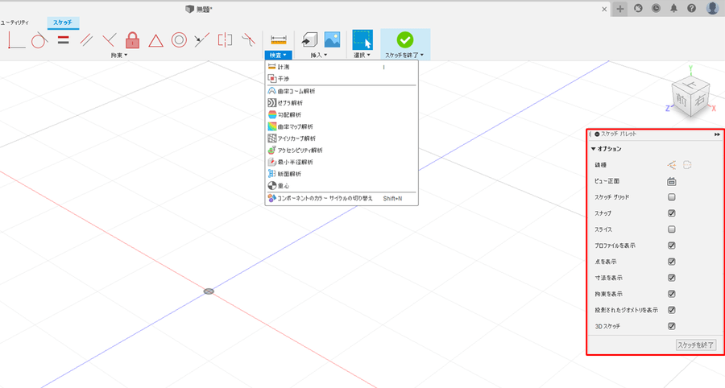This screenshot has height=388, width=725.
Task: Select the tangent constraint icon
Action: [x=39, y=40]
